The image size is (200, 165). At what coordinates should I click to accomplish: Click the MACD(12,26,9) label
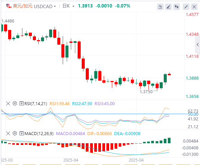tap(39, 134)
